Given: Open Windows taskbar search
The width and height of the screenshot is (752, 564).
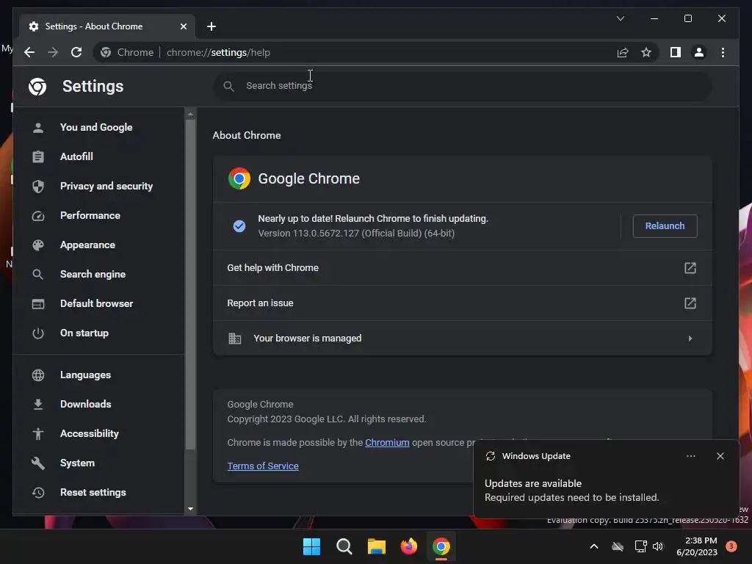Looking at the screenshot, I should click(344, 546).
